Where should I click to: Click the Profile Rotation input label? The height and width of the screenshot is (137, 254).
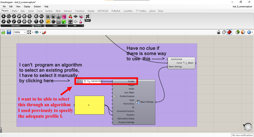[127, 96]
